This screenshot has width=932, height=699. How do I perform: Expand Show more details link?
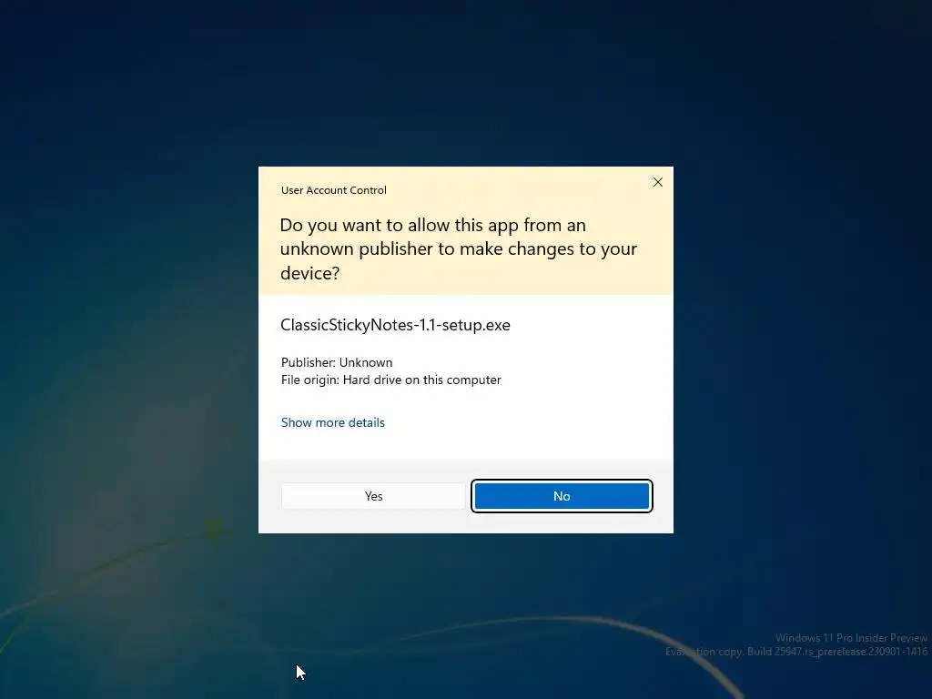pyautogui.click(x=333, y=422)
